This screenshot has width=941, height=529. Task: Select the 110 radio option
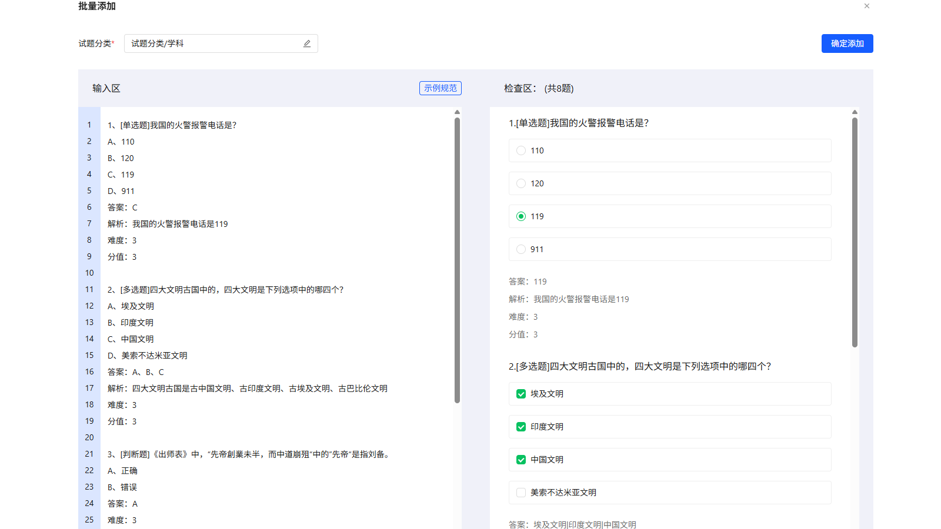(521, 150)
